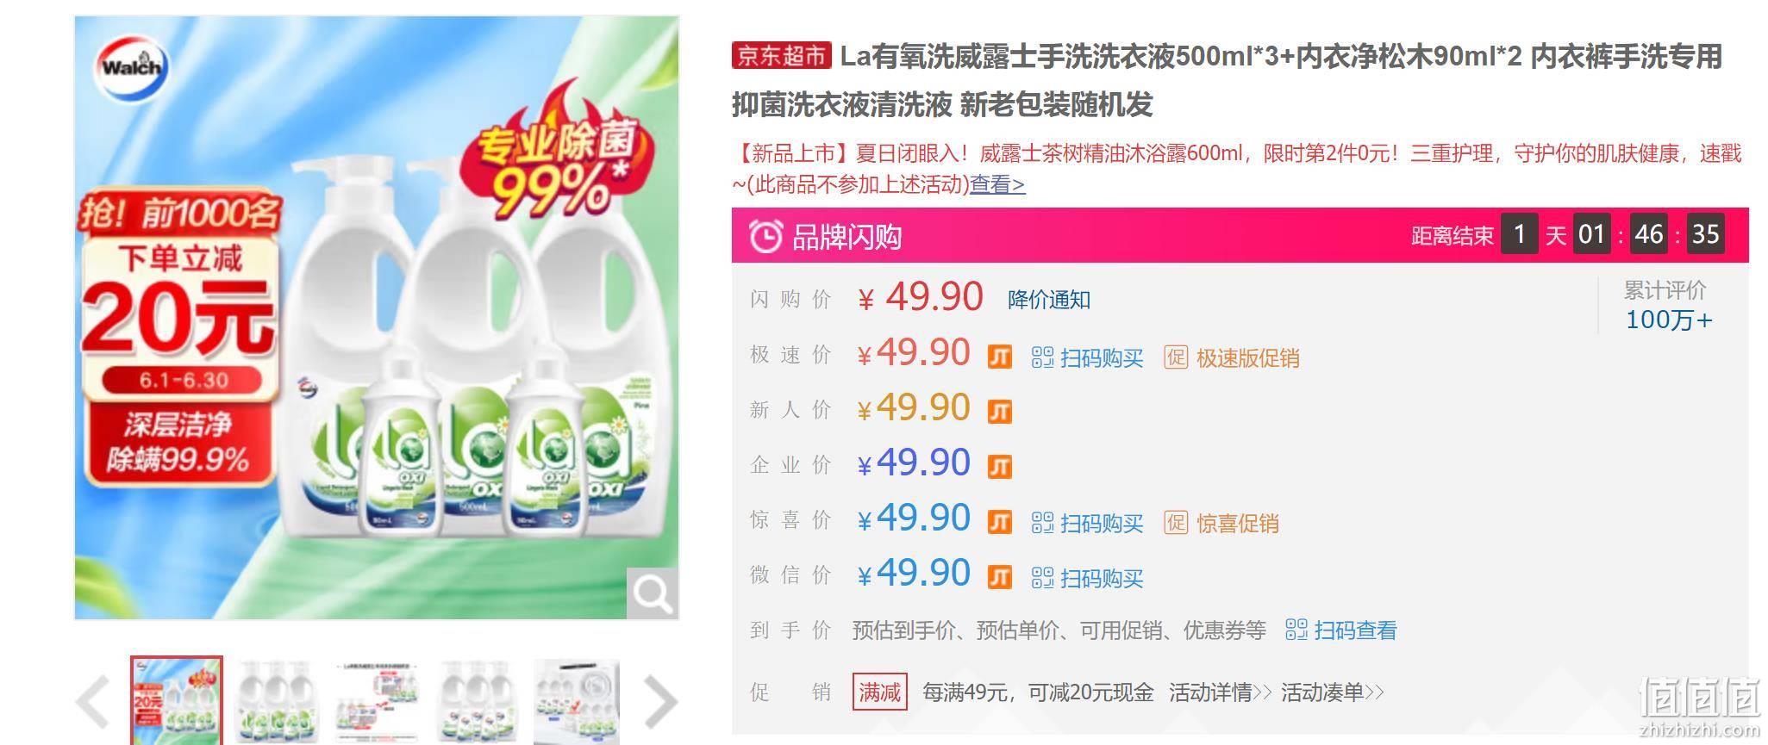Show previous thumbnails with left arrow

point(94,701)
